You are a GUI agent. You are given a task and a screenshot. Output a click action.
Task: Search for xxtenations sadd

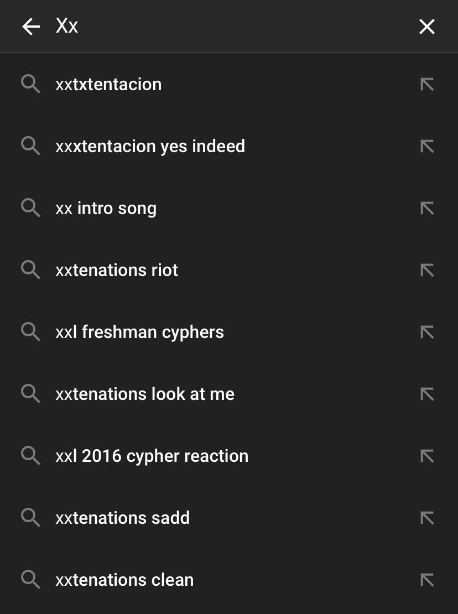[122, 518]
